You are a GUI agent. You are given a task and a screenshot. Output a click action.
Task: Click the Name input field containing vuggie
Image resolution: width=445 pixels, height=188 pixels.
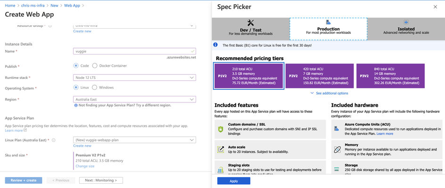pos(134,51)
